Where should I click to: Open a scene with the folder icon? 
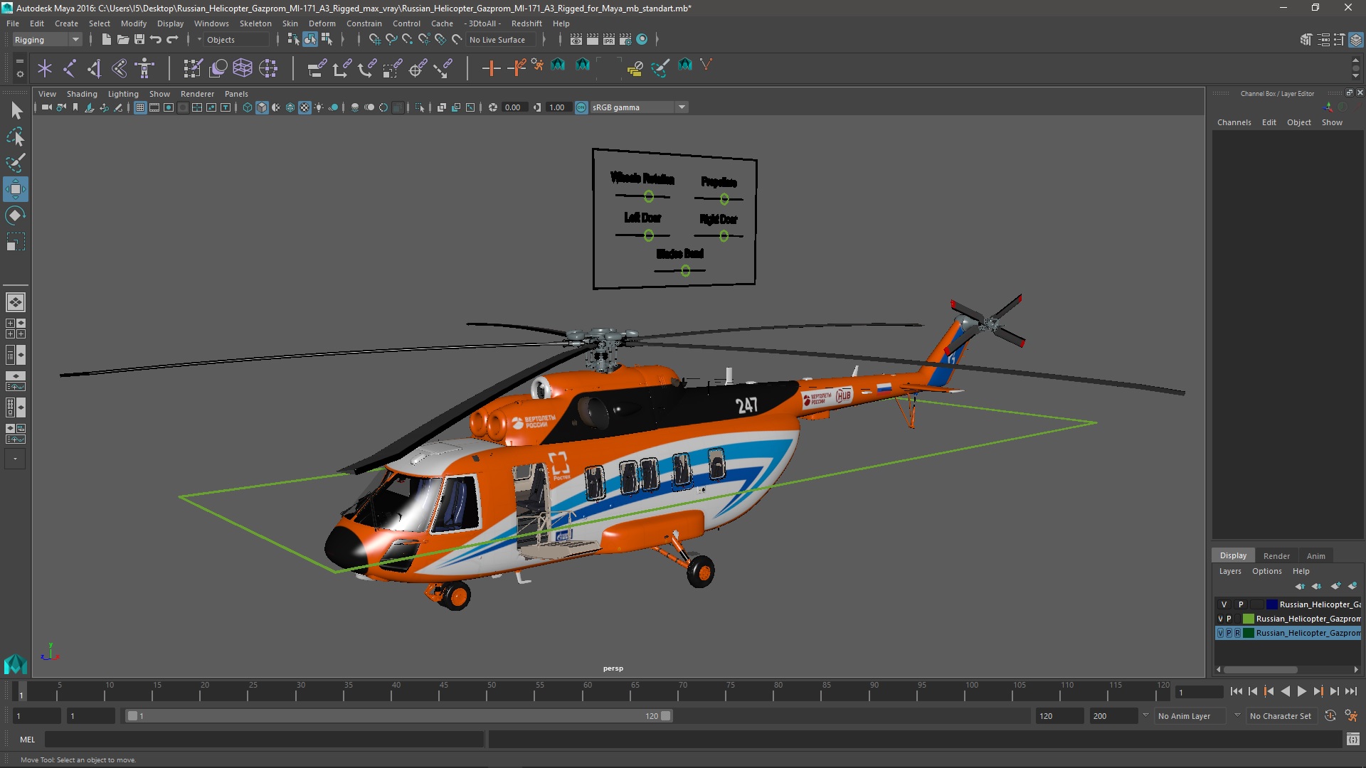[x=122, y=39]
